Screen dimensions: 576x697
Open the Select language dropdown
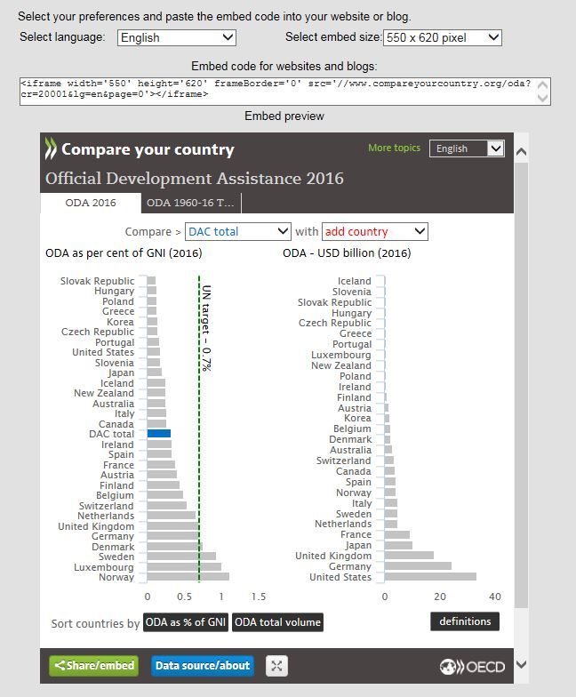(176, 37)
